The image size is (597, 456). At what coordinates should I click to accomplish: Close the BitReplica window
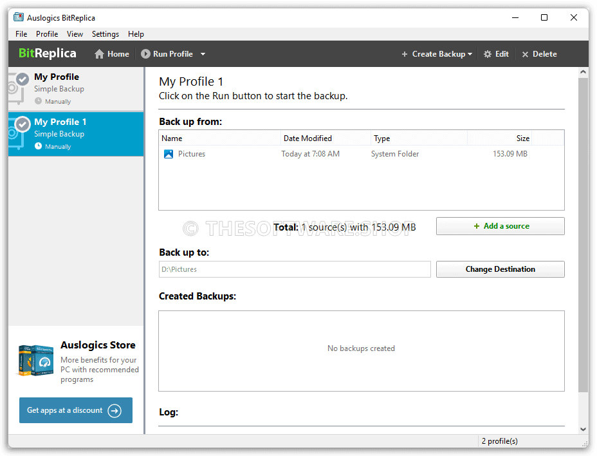pyautogui.click(x=574, y=17)
